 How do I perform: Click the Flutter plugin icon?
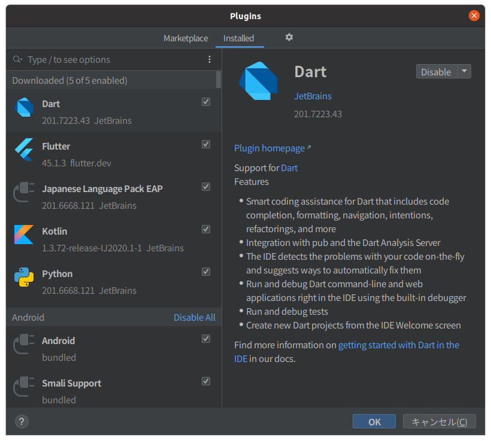(24, 150)
